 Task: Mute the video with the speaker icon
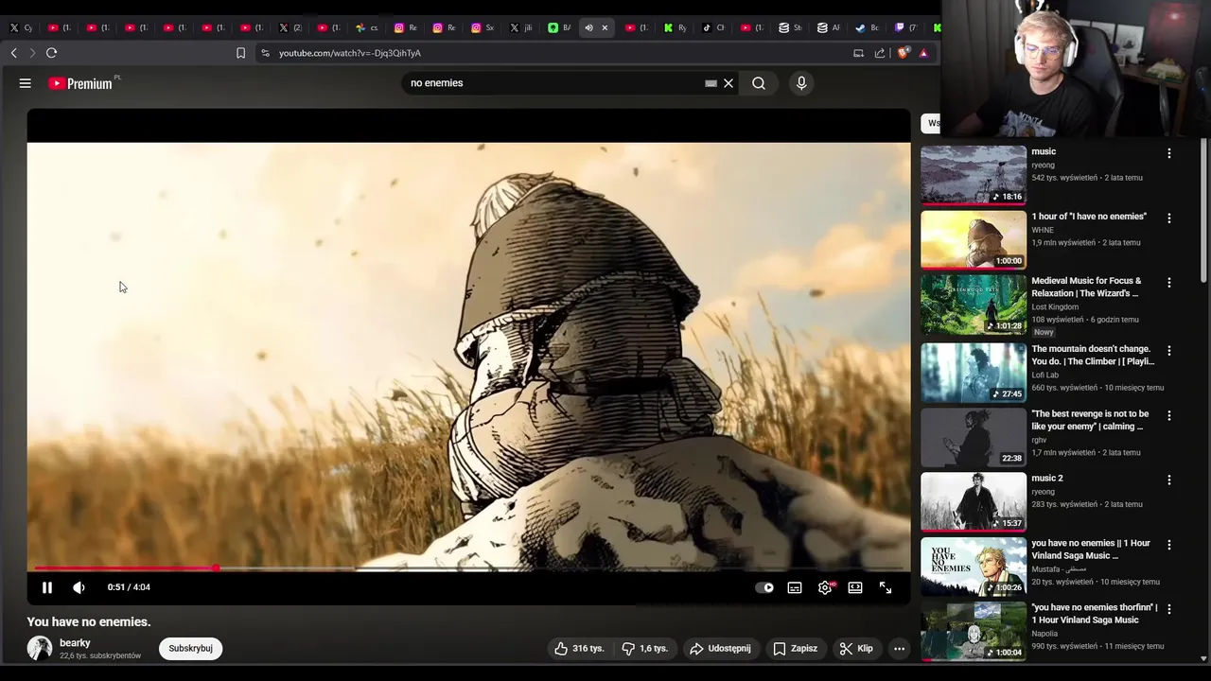[79, 587]
